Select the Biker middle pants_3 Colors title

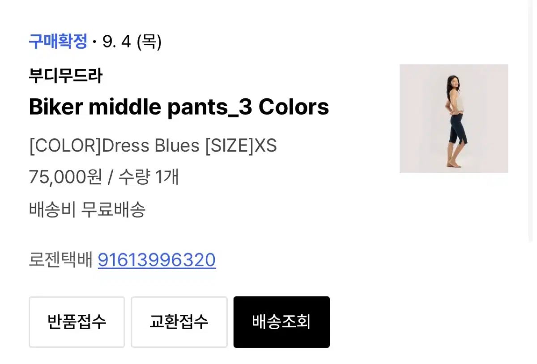click(179, 107)
